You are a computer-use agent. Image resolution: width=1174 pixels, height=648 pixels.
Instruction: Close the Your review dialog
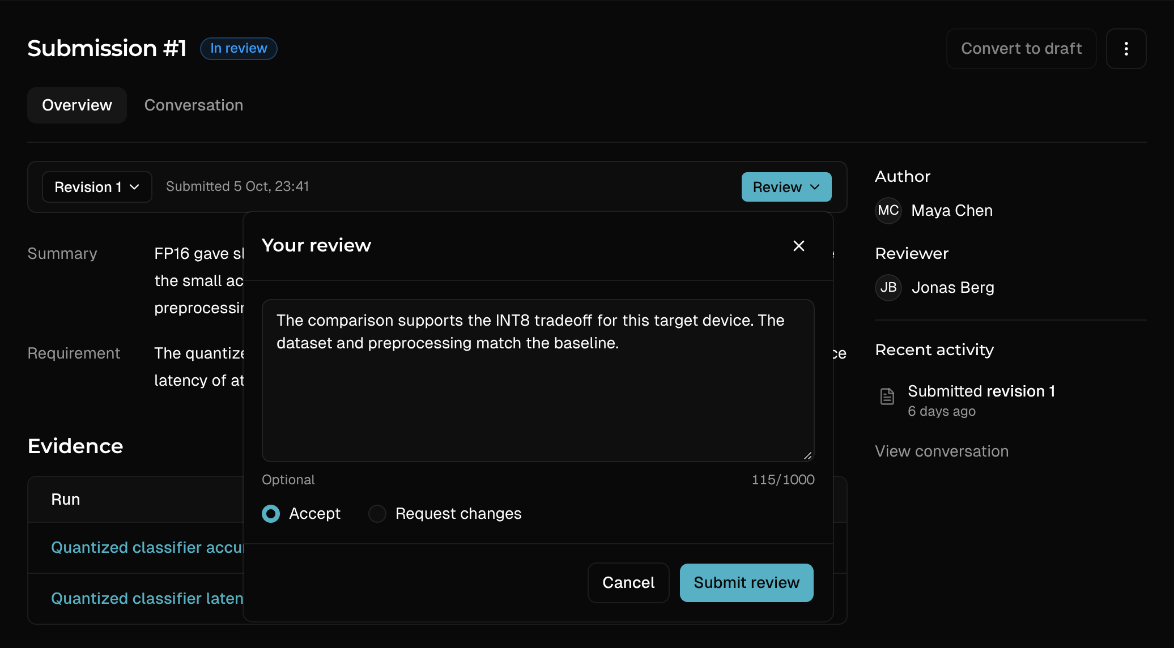[799, 246]
